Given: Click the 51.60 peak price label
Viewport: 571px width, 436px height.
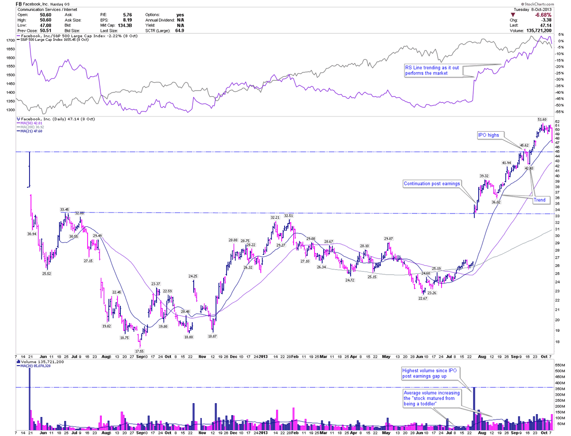Looking at the screenshot, I should point(542,119).
